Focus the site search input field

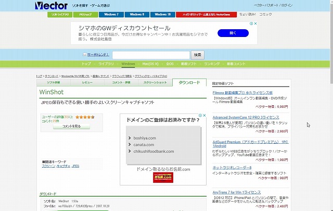tap(151, 55)
